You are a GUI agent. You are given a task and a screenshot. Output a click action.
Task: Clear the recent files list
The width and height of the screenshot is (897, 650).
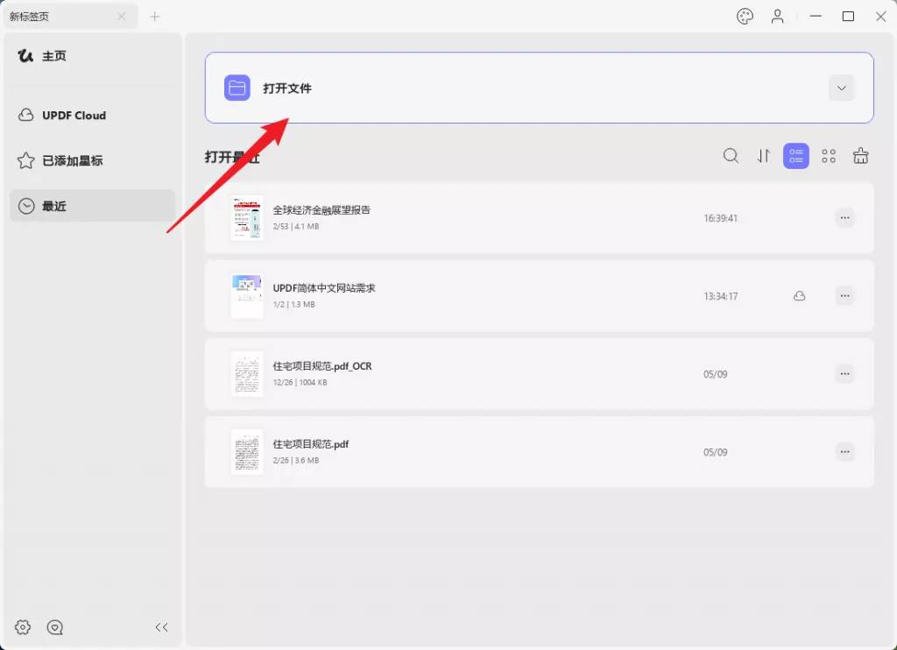click(x=861, y=156)
